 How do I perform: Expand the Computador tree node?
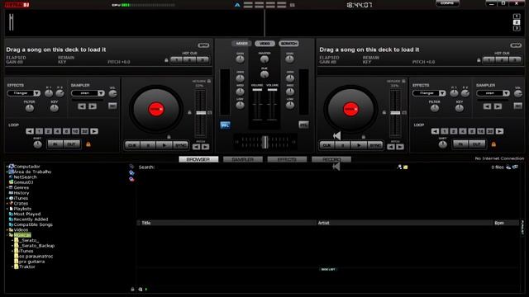click(x=7, y=167)
